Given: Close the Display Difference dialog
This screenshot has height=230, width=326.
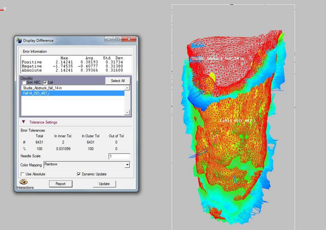Looking at the screenshot, I should click(x=129, y=39).
